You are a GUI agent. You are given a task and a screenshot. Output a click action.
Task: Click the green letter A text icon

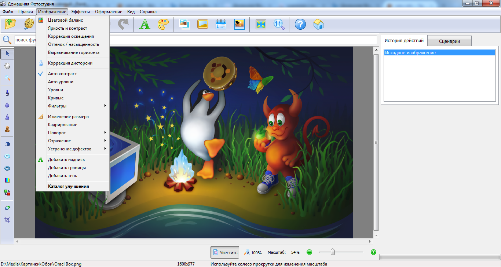point(145,24)
